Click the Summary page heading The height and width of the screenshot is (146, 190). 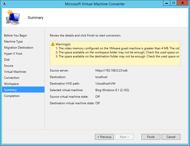point(35,18)
